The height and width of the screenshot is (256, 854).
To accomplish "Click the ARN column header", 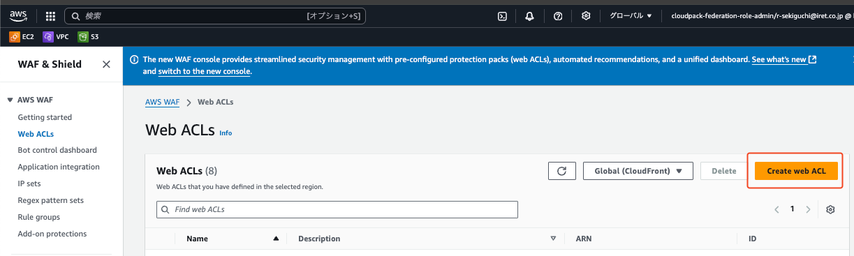I will tap(584, 239).
